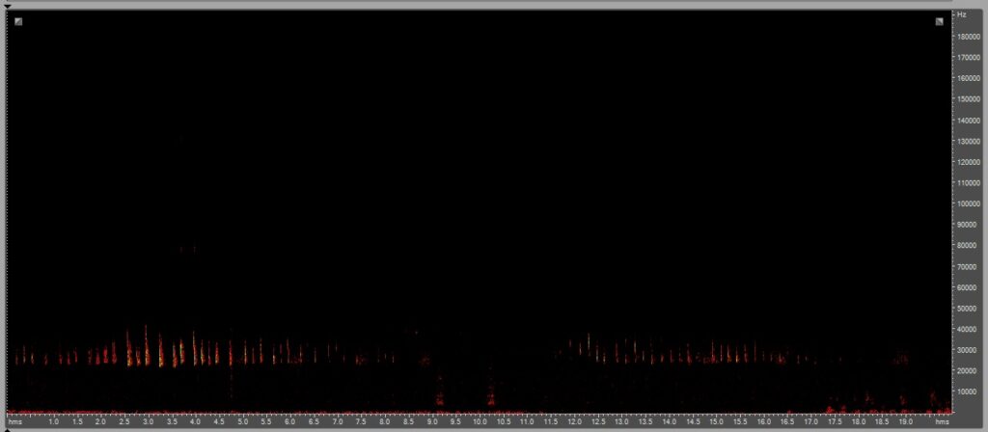Click the 18.0 mark on the time ruler
This screenshot has width=988, height=432.
point(859,421)
